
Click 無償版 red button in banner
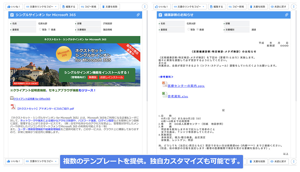(x=93, y=77)
